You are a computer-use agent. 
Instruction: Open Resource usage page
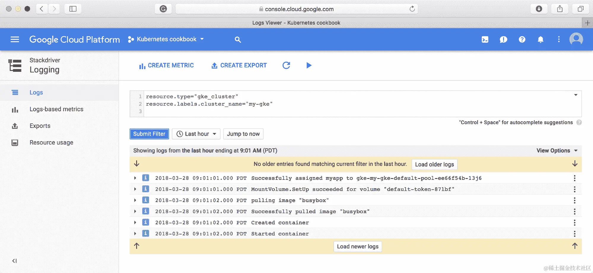pos(59,142)
